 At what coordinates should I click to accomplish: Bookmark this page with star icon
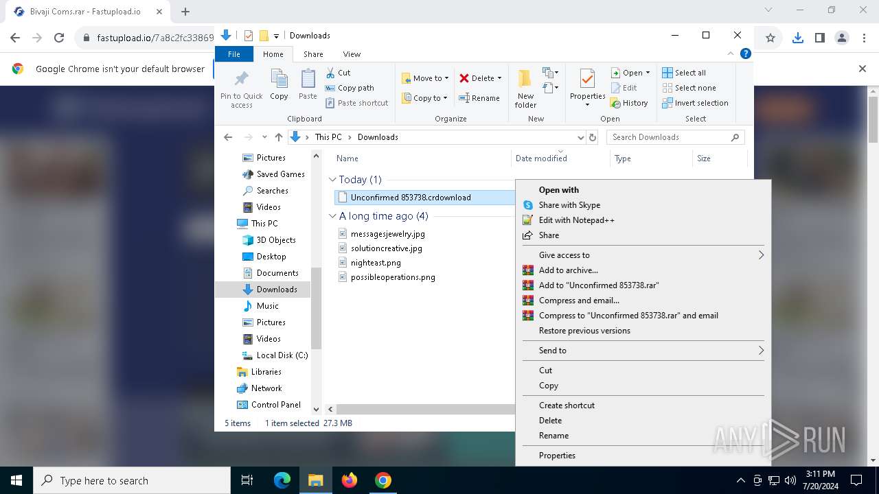tap(770, 38)
